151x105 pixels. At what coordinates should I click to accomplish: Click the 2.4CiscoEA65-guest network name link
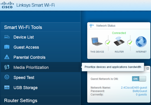(134, 87)
